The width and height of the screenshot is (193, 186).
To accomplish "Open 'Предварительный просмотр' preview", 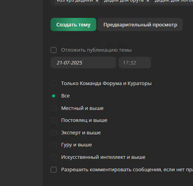I will (140, 24).
